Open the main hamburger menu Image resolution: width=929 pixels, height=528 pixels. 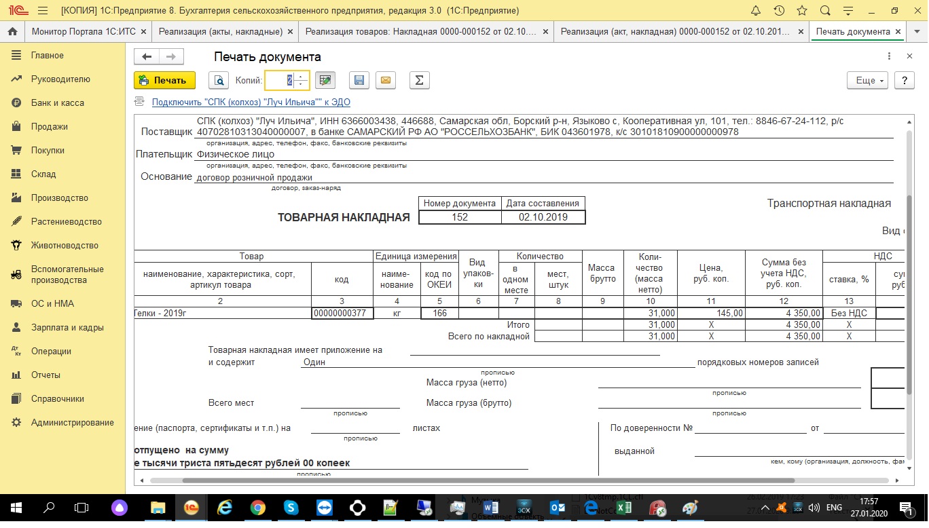pyautogui.click(x=43, y=11)
